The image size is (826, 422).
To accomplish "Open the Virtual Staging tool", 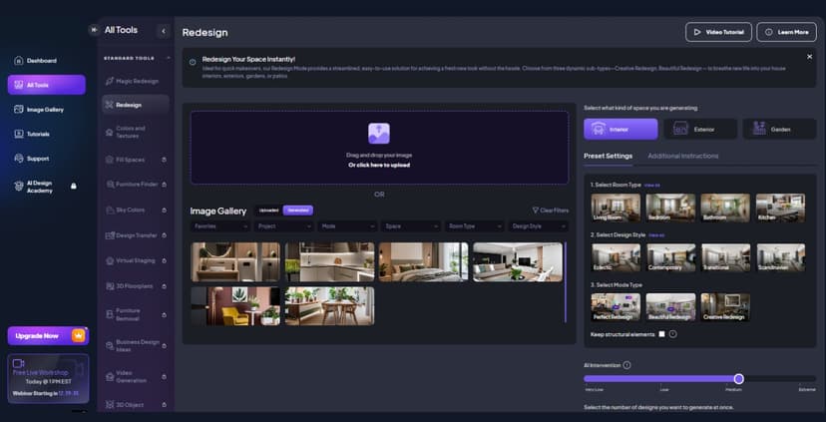I will coord(136,260).
